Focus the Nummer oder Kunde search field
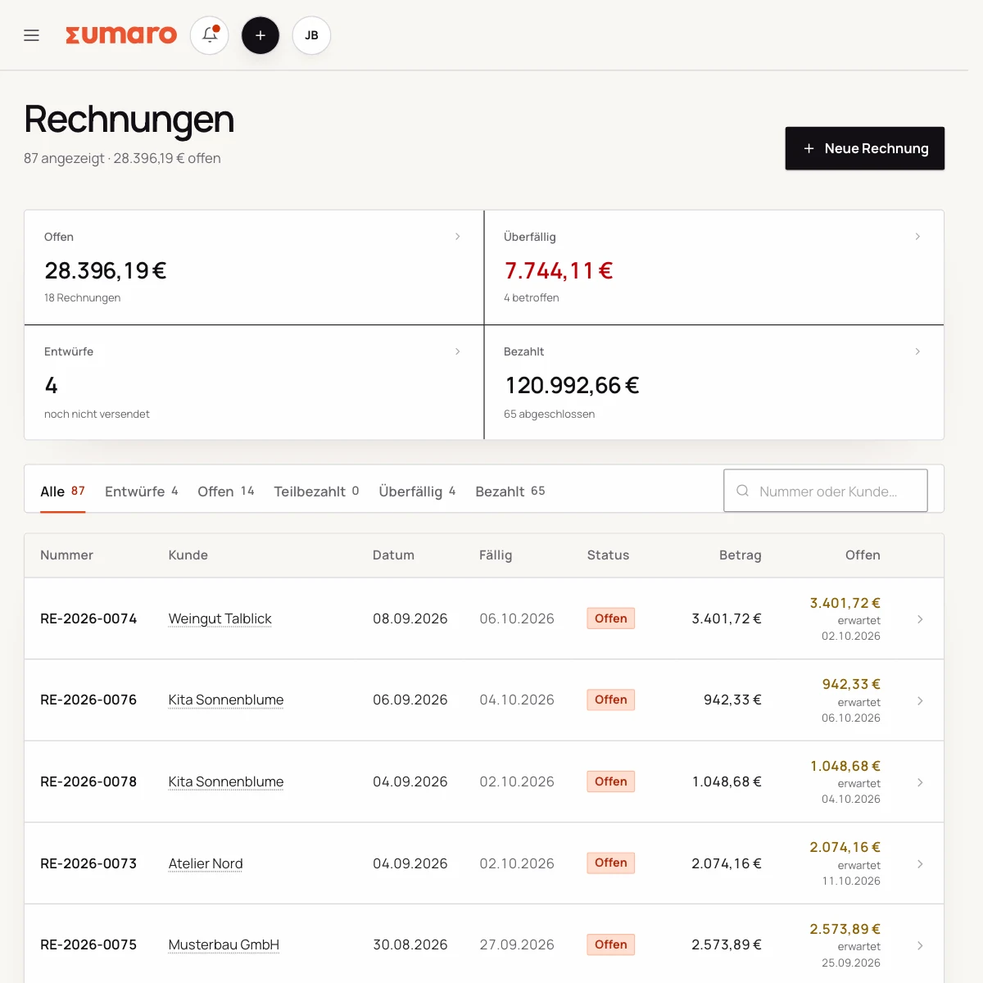983x983 pixels. pyautogui.click(x=826, y=491)
